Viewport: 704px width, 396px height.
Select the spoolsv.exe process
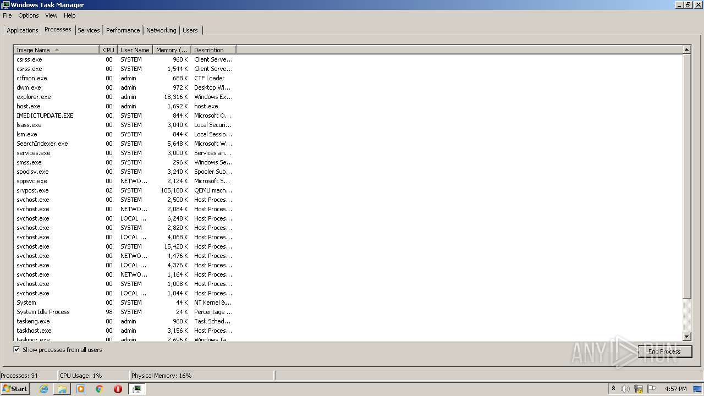[124, 172]
